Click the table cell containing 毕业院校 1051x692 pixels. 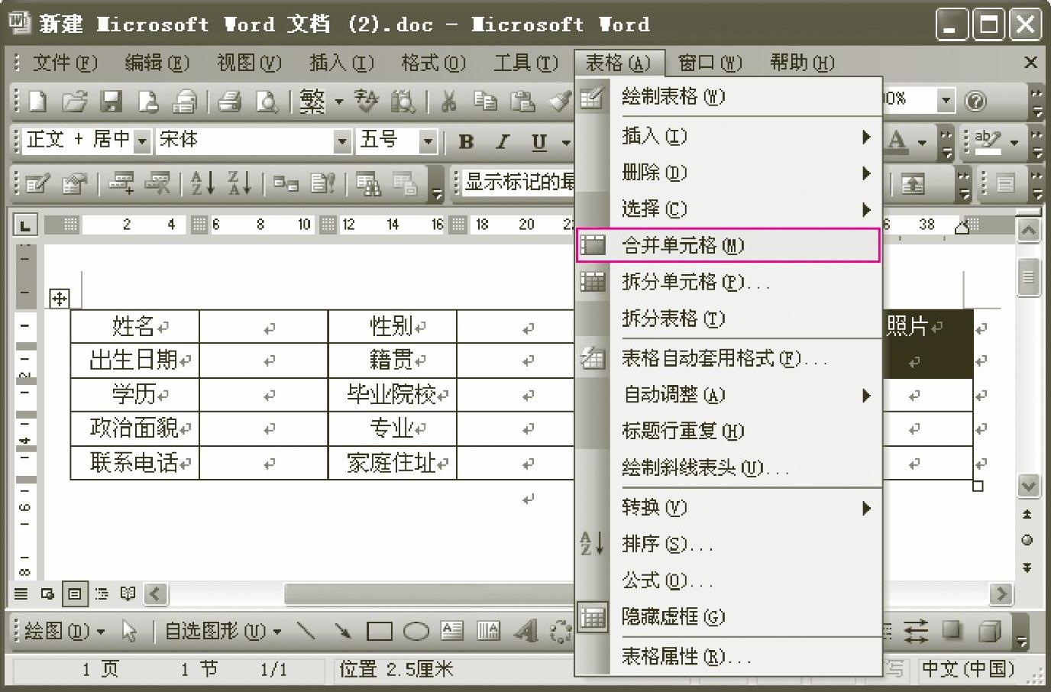point(393,394)
